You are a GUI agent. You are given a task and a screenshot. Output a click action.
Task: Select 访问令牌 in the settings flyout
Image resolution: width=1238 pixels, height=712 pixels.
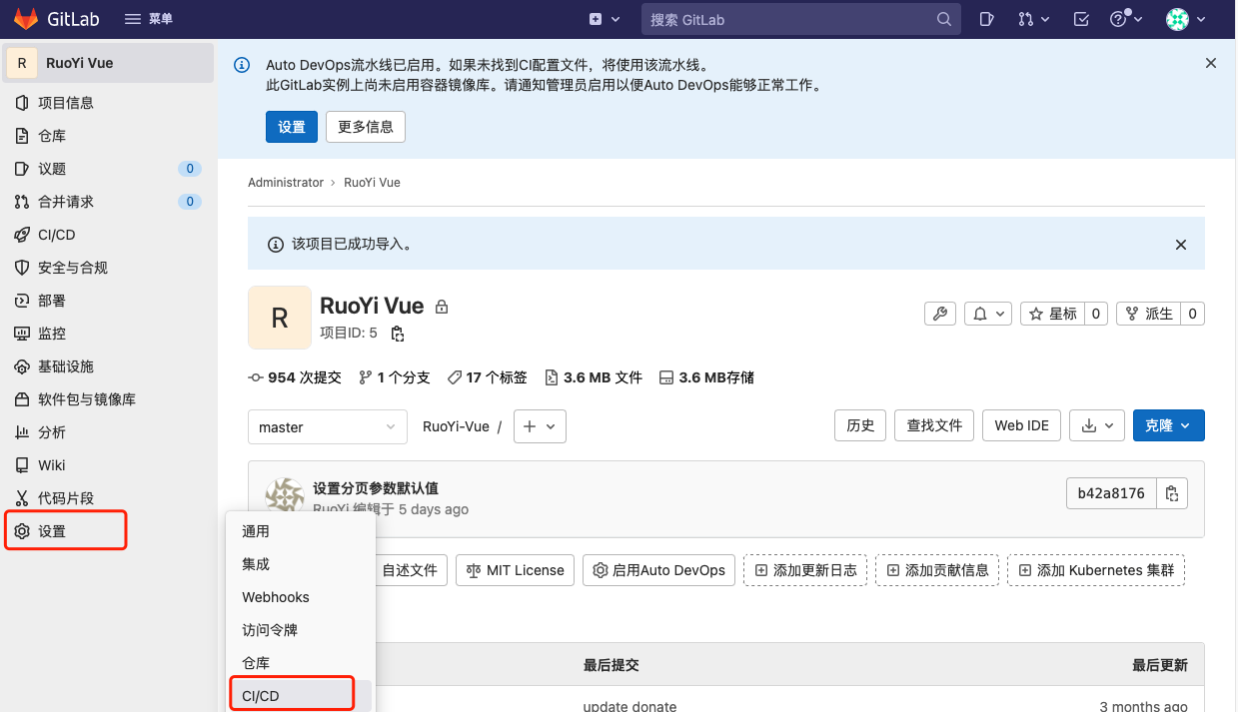click(x=300, y=630)
